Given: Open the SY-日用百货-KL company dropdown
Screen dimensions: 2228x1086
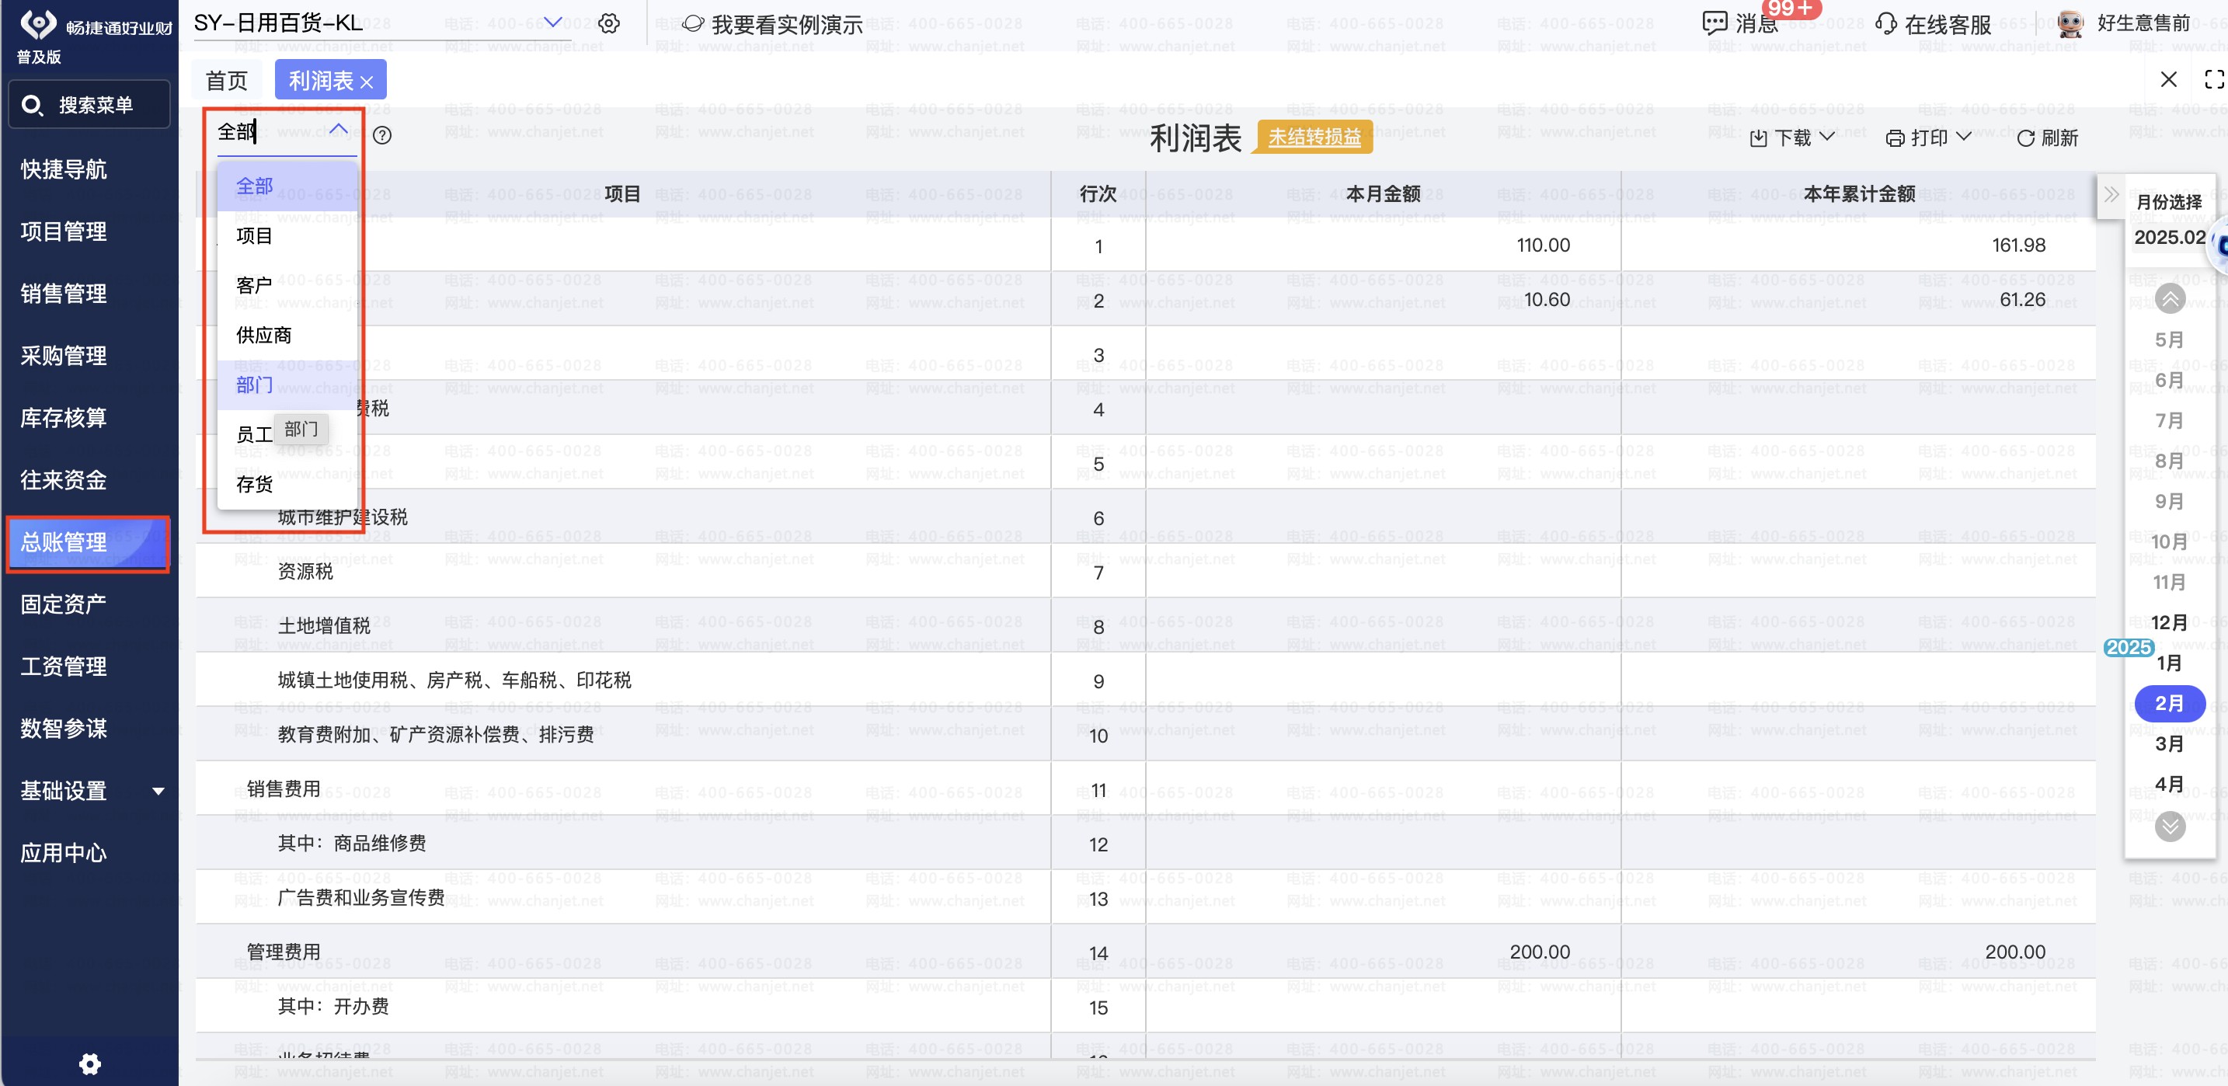Looking at the screenshot, I should pos(552,23).
